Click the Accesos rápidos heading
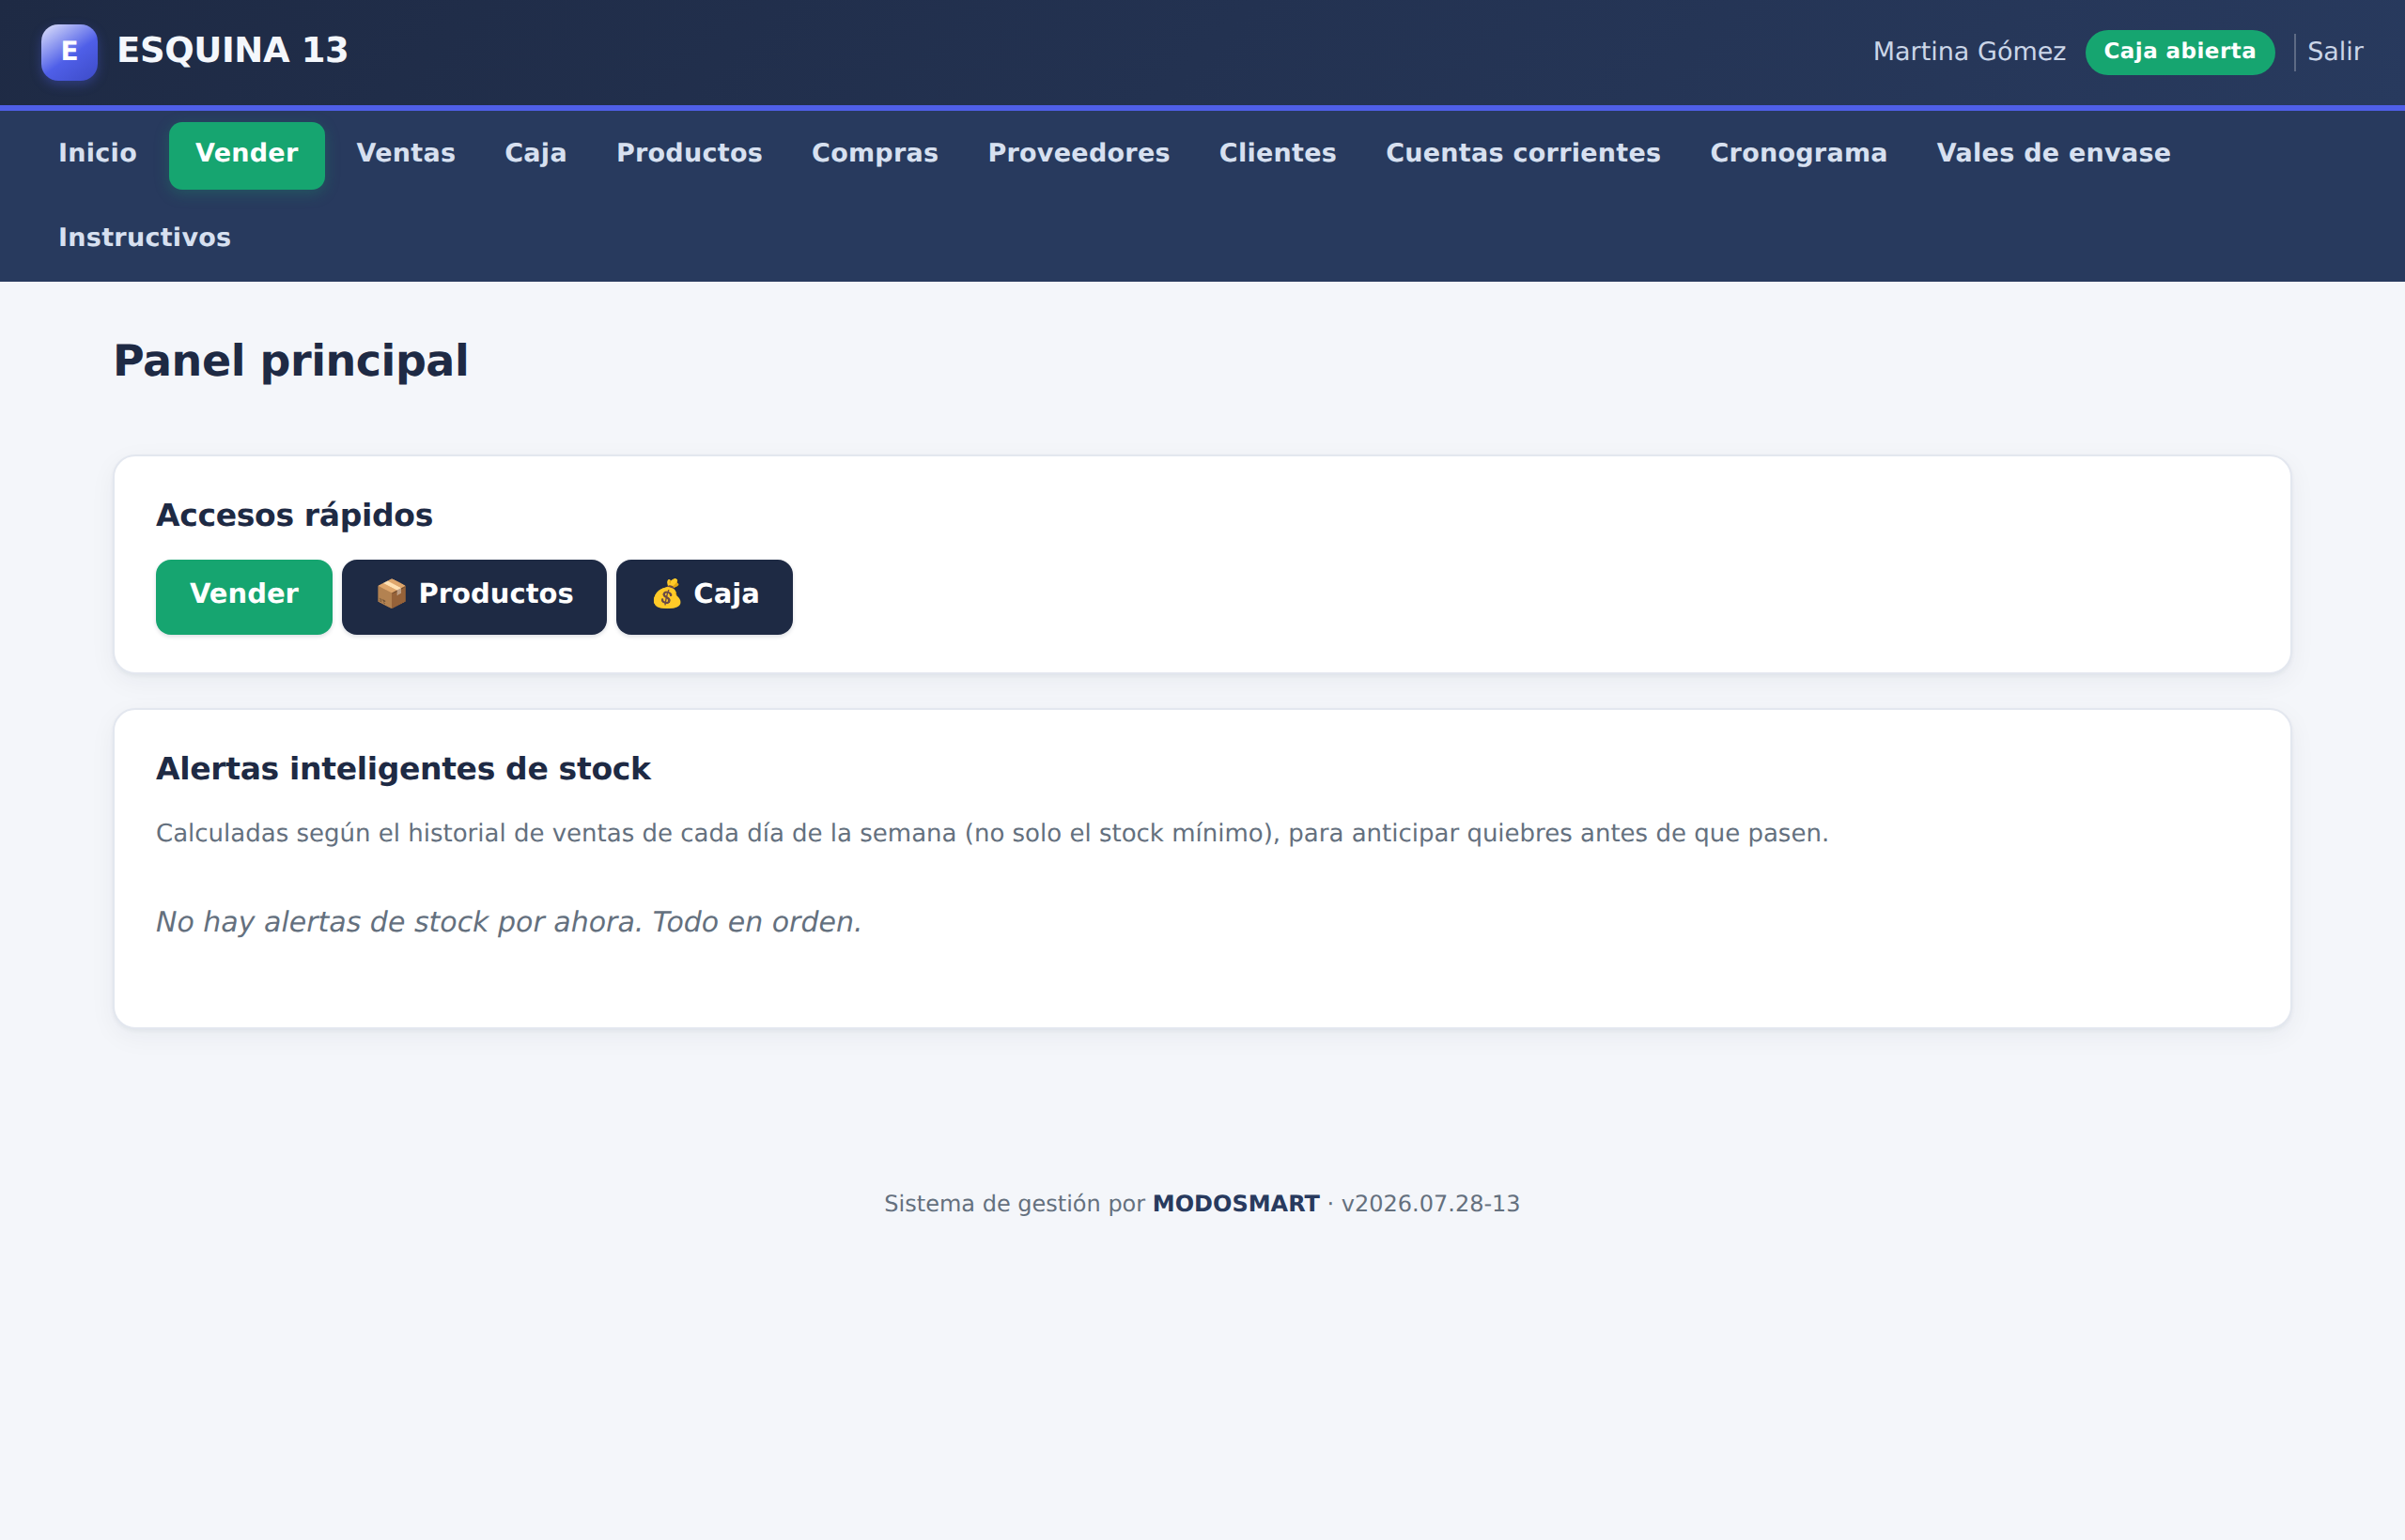The width and height of the screenshot is (2405, 1540). coord(294,515)
